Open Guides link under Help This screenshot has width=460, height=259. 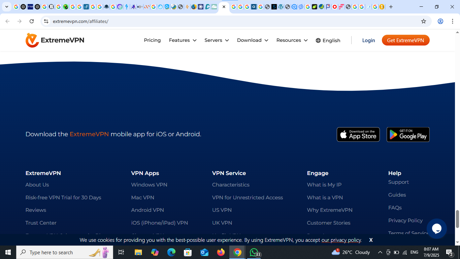(x=397, y=195)
